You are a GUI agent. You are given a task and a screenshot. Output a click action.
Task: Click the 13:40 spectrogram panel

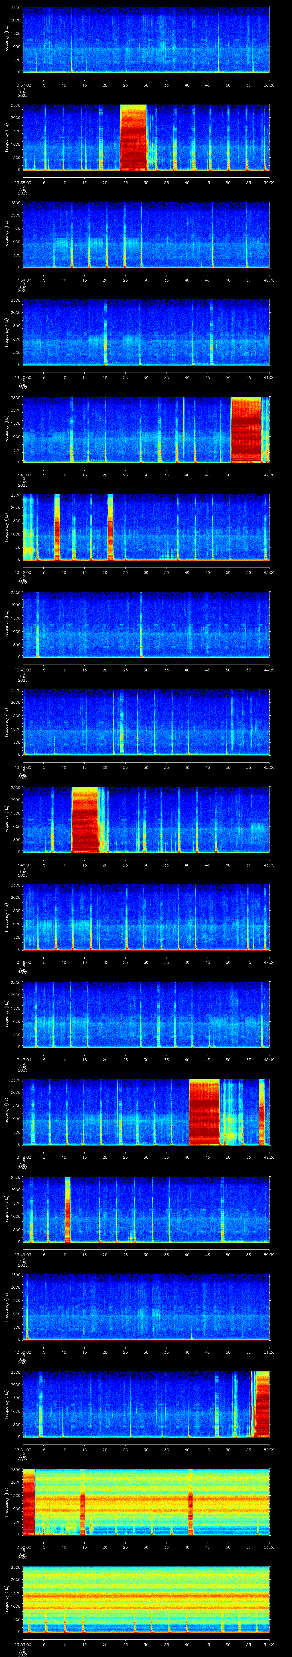pos(146,332)
